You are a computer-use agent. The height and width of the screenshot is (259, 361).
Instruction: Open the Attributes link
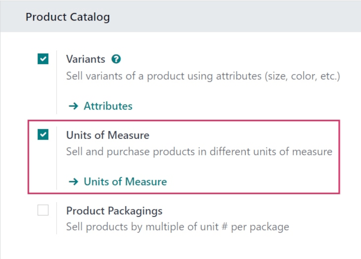pyautogui.click(x=108, y=106)
